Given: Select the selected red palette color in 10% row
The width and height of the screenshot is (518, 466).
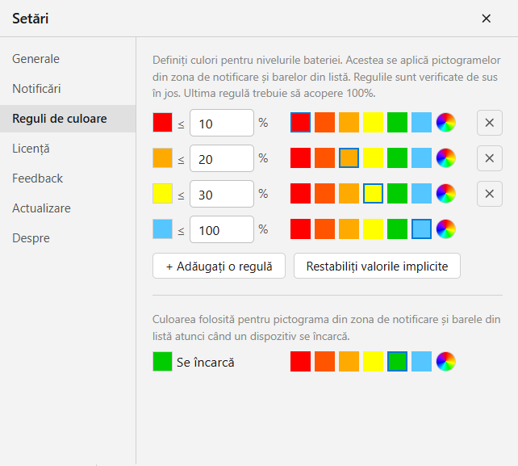Looking at the screenshot, I should pos(300,123).
